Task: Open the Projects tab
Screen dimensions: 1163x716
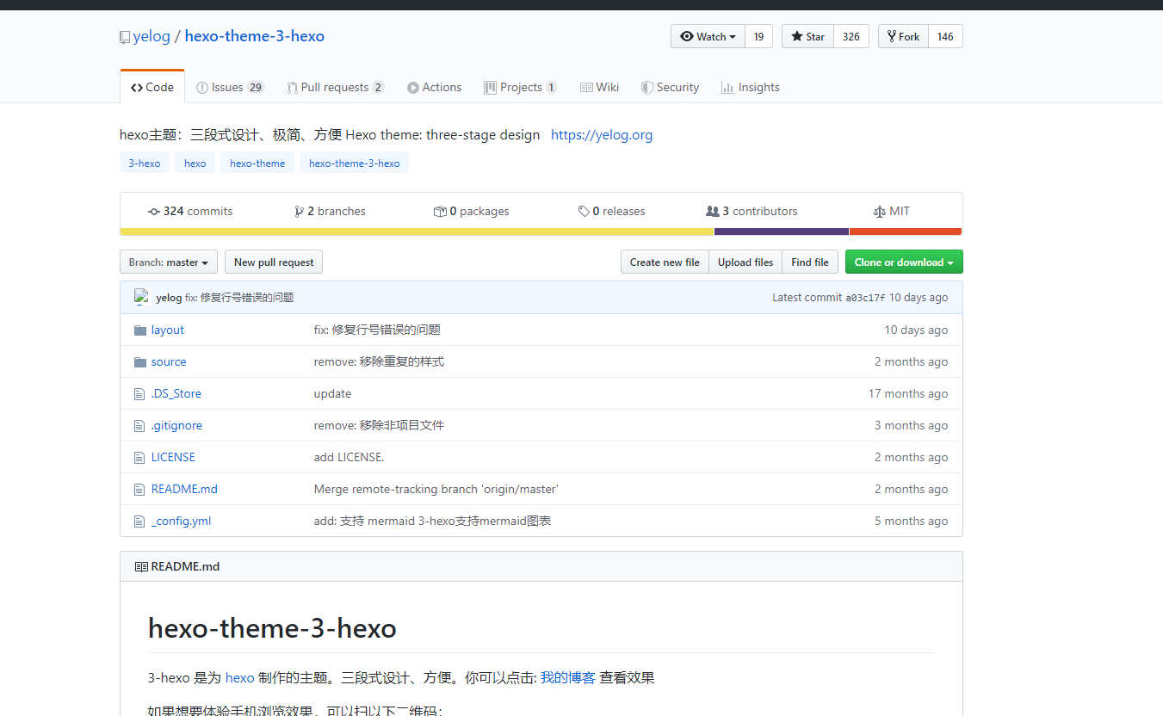Action: click(x=521, y=87)
